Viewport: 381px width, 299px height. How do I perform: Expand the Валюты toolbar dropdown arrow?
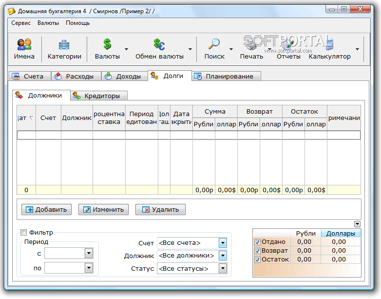126,49
